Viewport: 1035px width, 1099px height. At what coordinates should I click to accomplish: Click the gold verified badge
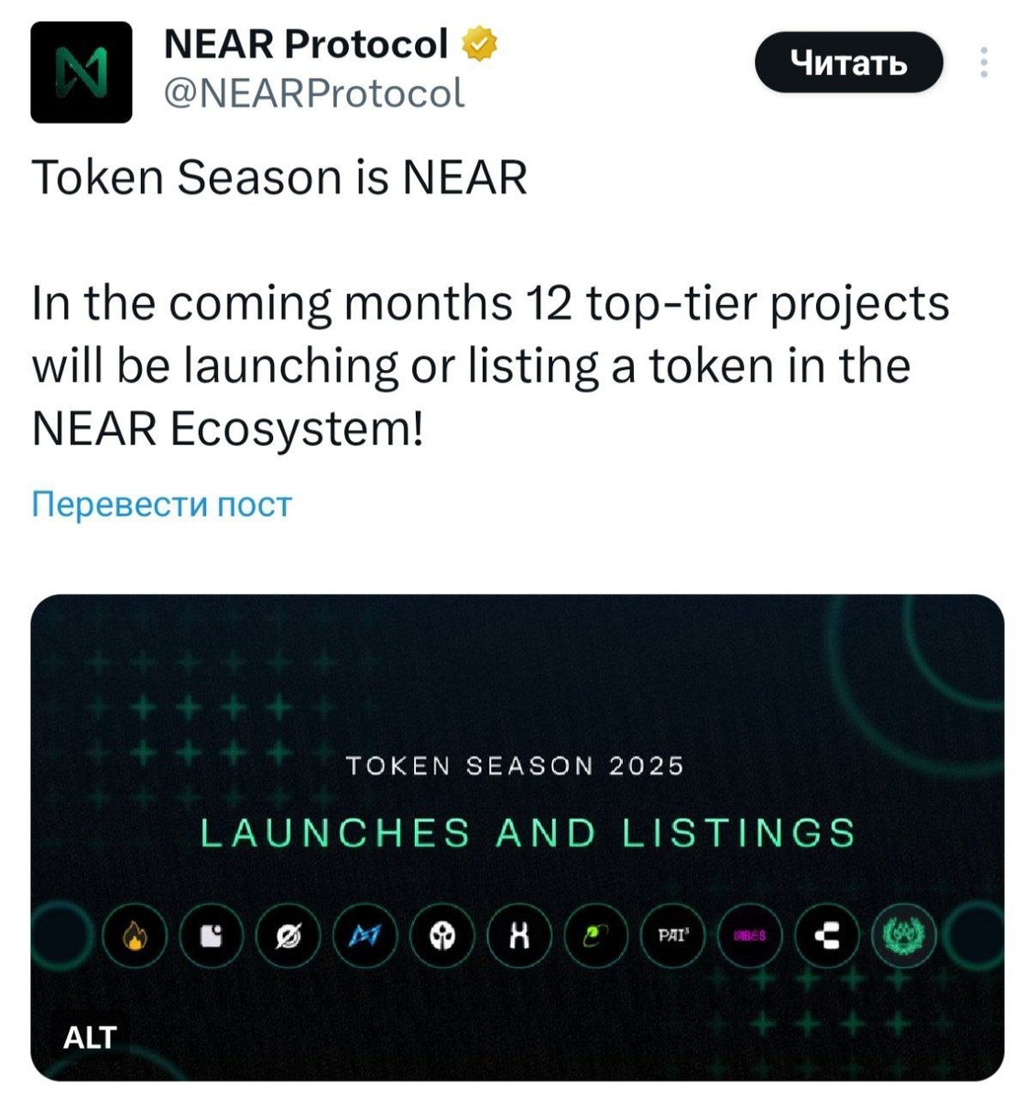pyautogui.click(x=480, y=44)
